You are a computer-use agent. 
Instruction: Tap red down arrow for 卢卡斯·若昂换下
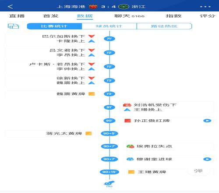click(92, 64)
